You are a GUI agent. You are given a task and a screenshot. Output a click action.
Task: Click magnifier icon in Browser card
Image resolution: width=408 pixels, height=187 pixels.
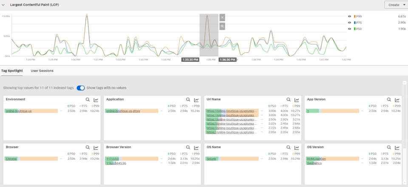click(x=87, y=147)
